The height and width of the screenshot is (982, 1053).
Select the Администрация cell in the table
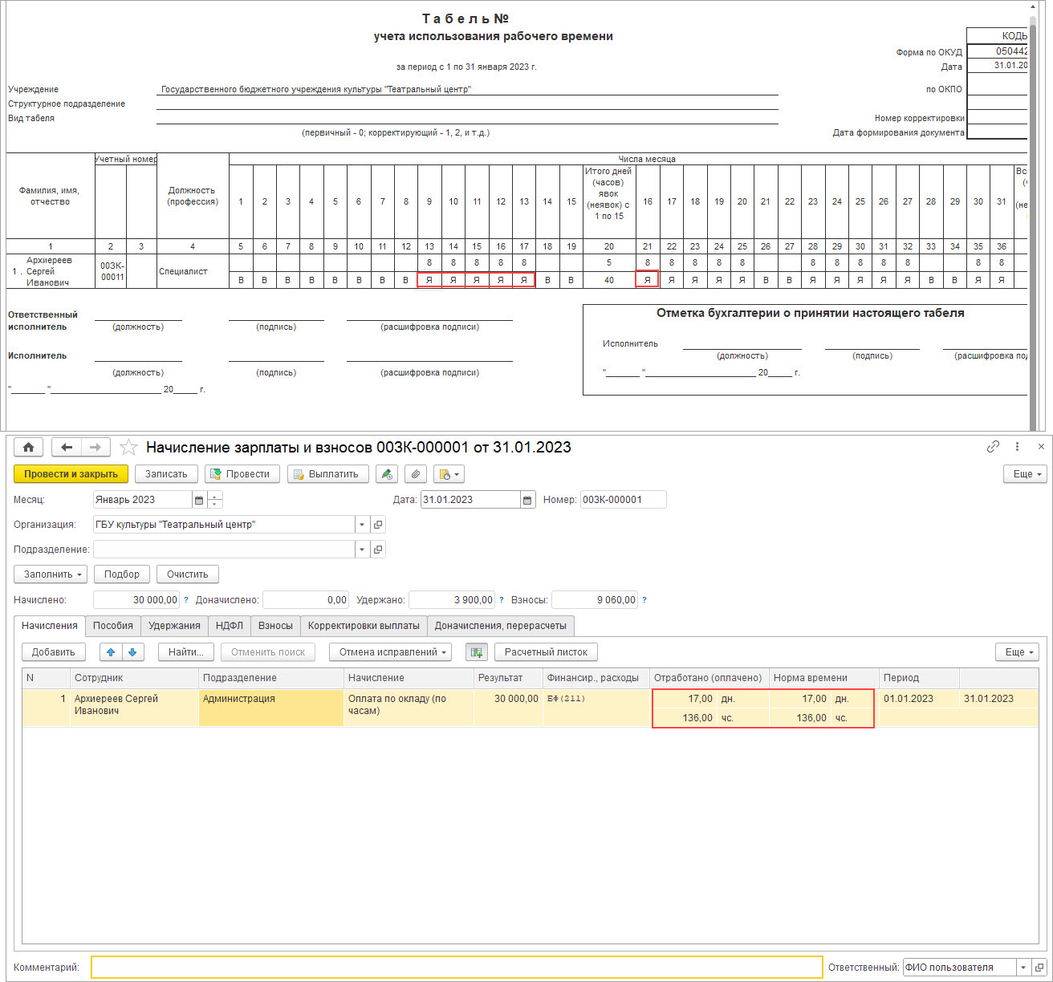271,708
